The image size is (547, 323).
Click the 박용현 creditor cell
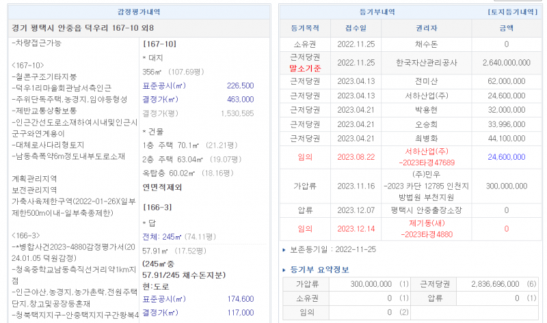point(426,110)
